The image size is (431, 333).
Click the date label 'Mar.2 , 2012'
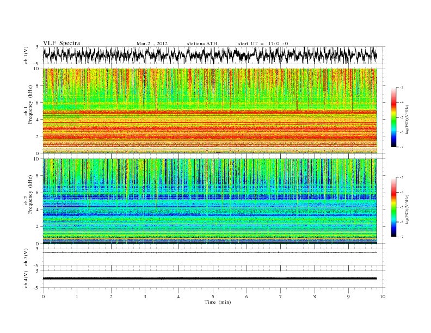coord(152,44)
